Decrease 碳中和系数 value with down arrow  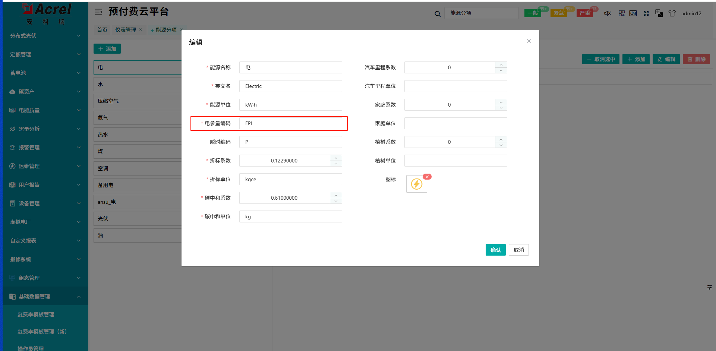(x=336, y=201)
